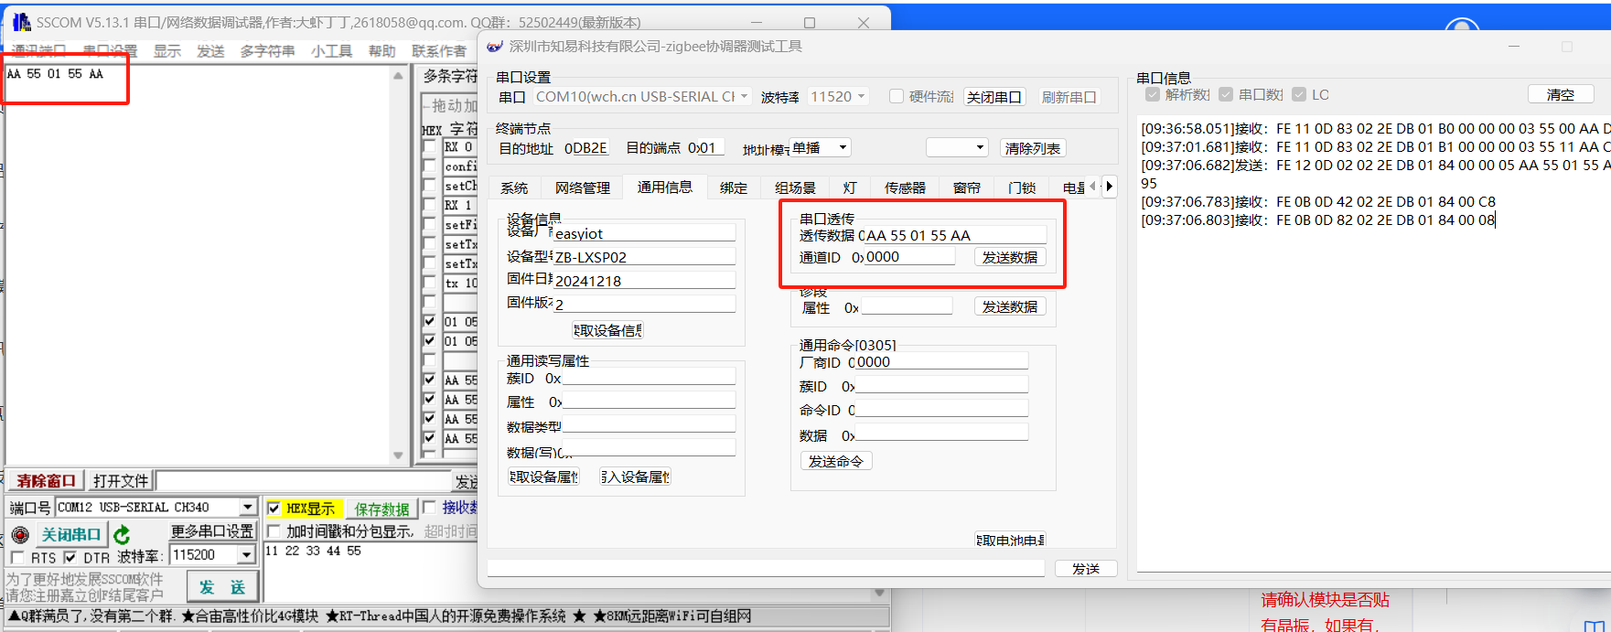Click the green refresh arrow icon in SSCOM
1611x632 pixels.
[123, 534]
